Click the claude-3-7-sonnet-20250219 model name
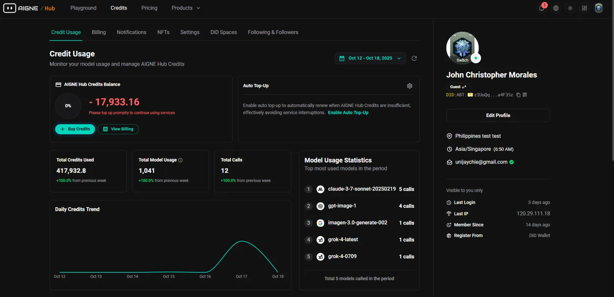Image resolution: width=614 pixels, height=297 pixels. [362, 189]
